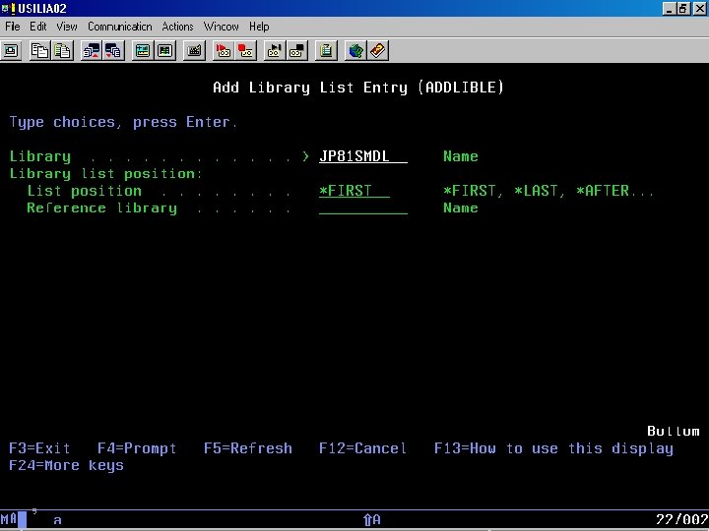Click the Record macro icon with red arrow
The width and height of the screenshot is (709, 531).
[223, 50]
